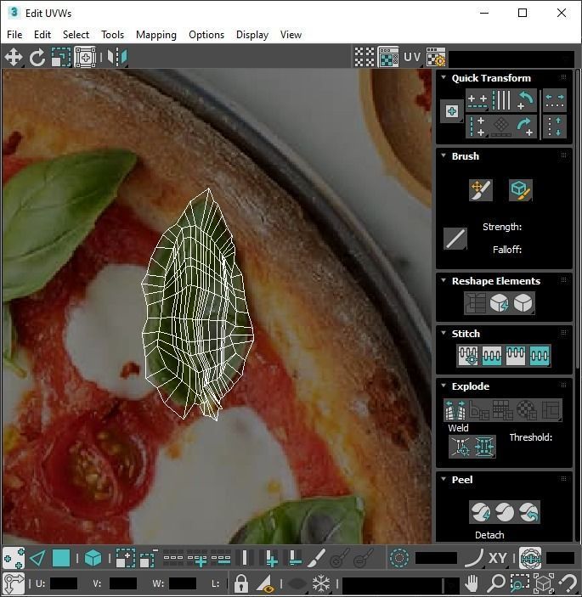Viewport: 582px width, 597px height.
Task: Click Grow selection icon
Action: (x=125, y=559)
